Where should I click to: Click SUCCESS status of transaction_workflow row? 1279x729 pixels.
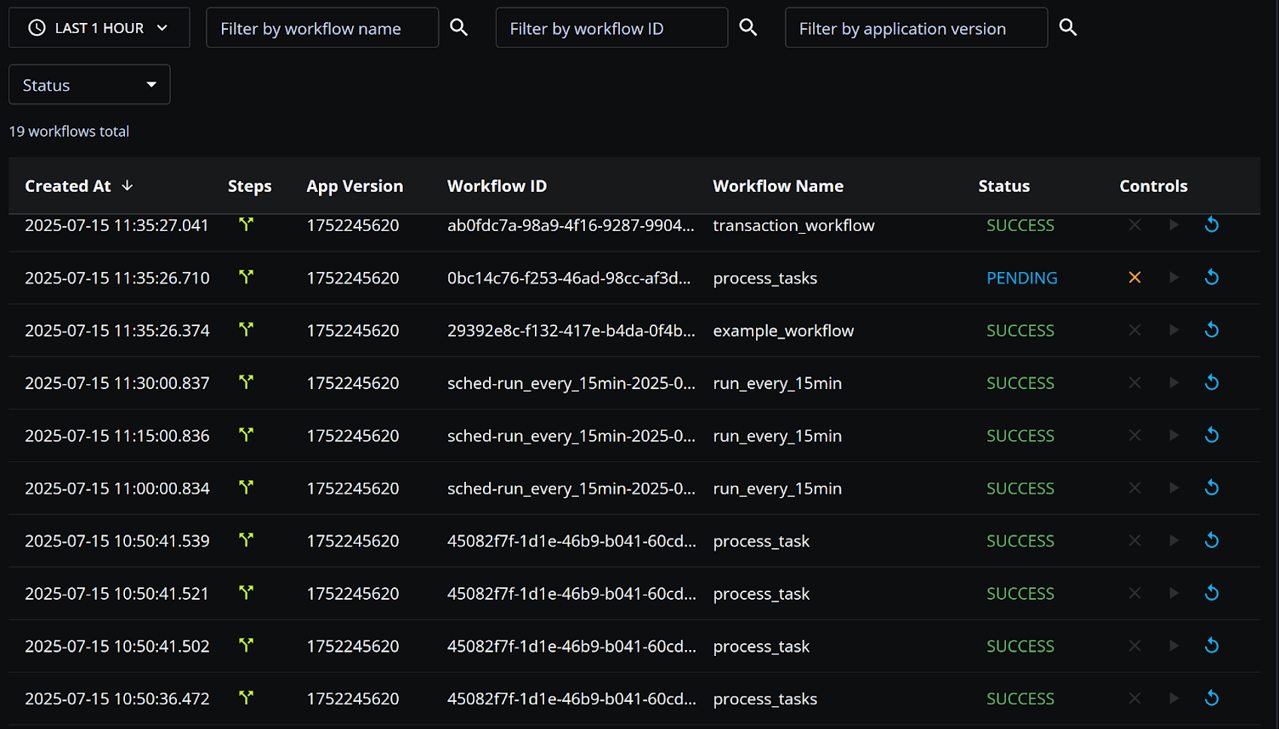pos(1020,225)
